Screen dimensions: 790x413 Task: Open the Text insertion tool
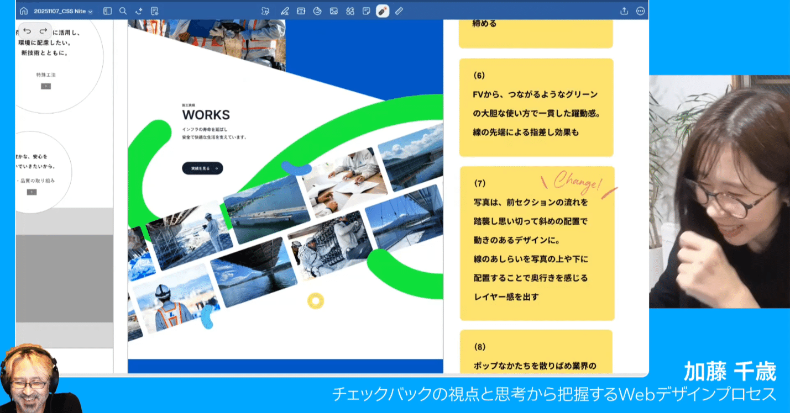(301, 10)
